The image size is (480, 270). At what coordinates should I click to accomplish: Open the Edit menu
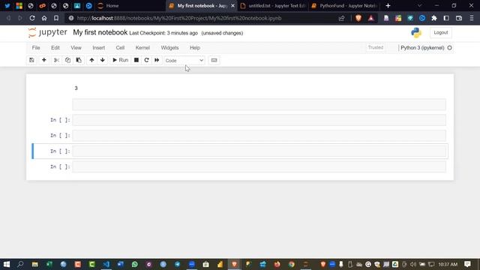click(55, 48)
